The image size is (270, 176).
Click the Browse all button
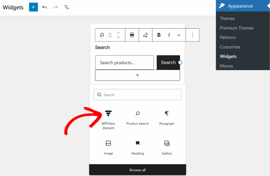pos(137,170)
